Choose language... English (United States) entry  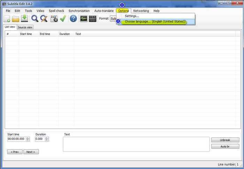155,22
